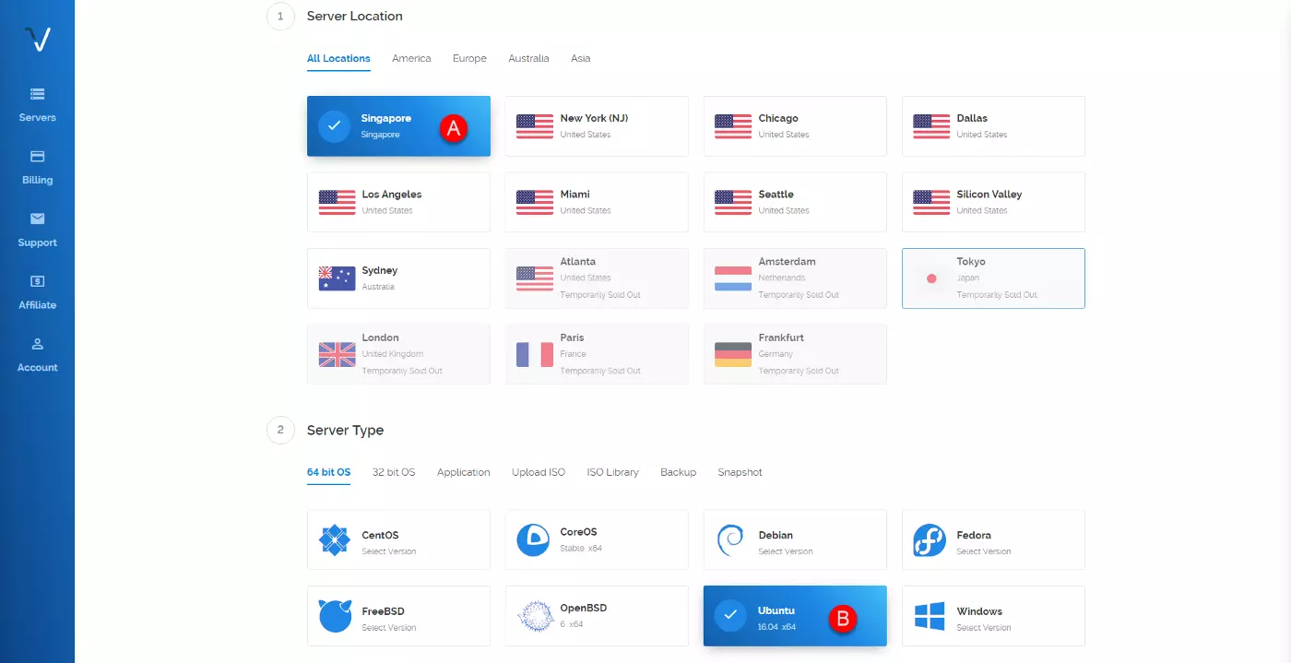Click the CoreOS OS name

pyautogui.click(x=578, y=532)
